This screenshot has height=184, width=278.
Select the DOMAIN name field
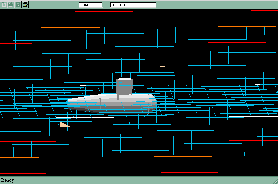click(133, 5)
